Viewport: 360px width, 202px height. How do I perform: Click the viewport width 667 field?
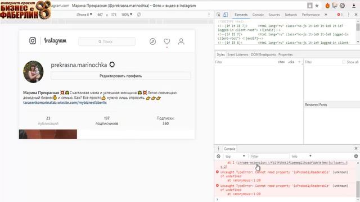[x=100, y=15]
